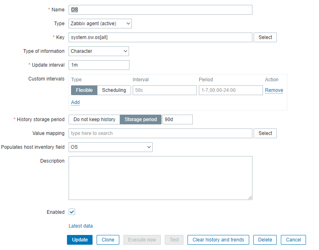The width and height of the screenshot is (319, 250).
Task: Click the Cancel button
Action: (293, 240)
